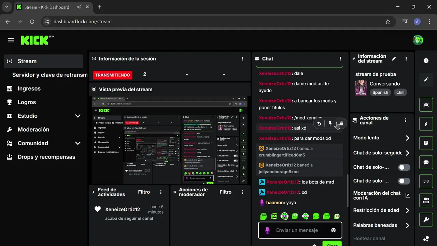Toggle the Chat de solo switch above Moderación del chat con IA

404,181
